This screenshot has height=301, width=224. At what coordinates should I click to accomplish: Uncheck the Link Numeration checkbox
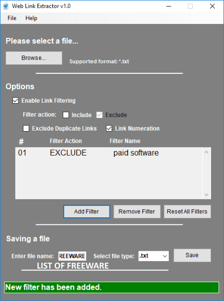tap(109, 129)
